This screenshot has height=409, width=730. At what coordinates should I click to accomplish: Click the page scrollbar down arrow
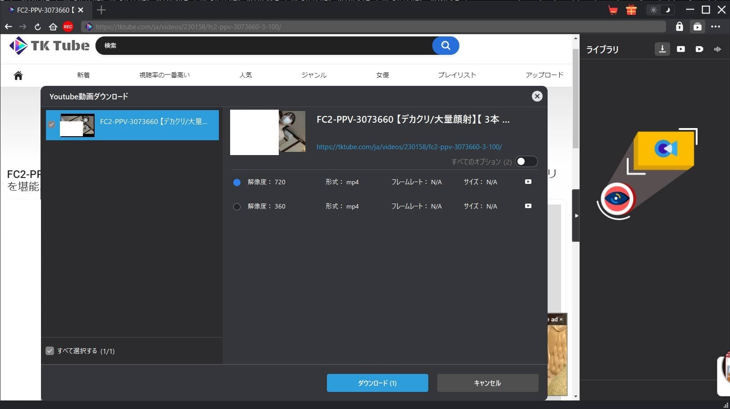pos(576,396)
